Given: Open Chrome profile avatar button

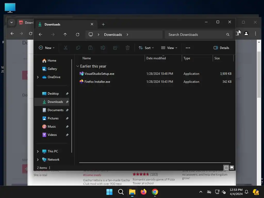Looking at the screenshot, I should (246, 34).
